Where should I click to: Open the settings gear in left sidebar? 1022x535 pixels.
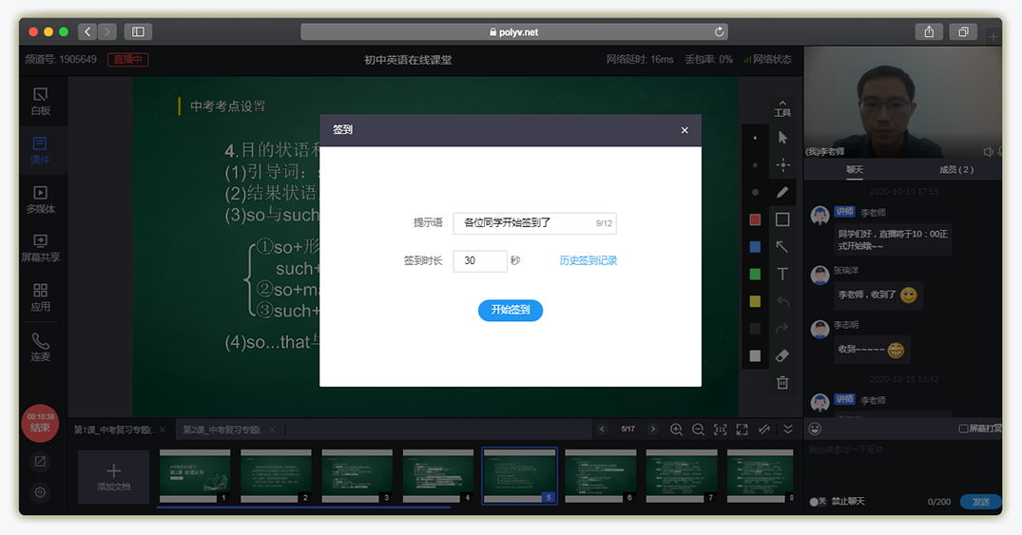(41, 492)
